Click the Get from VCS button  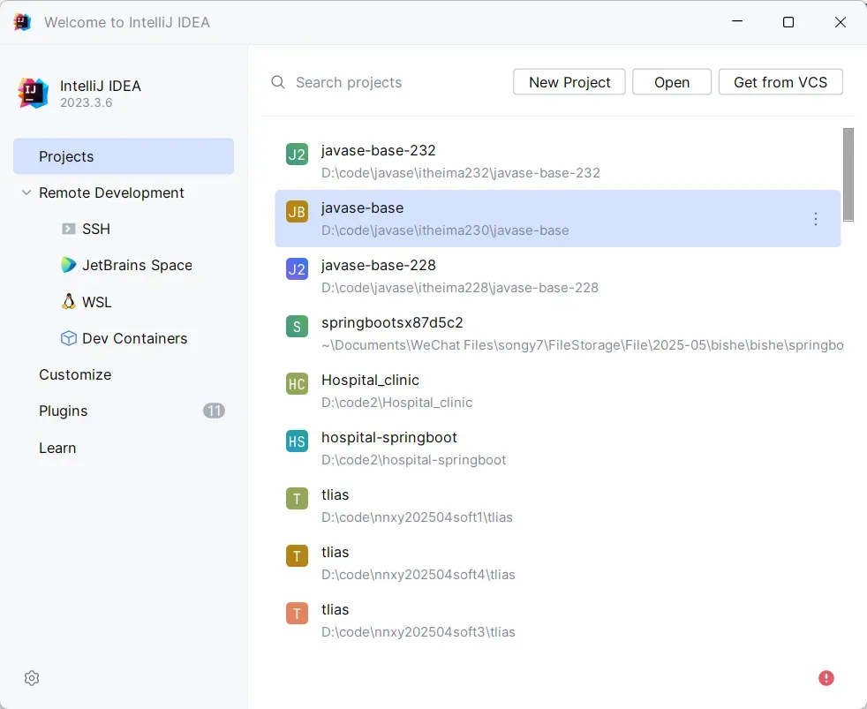pyautogui.click(x=780, y=82)
